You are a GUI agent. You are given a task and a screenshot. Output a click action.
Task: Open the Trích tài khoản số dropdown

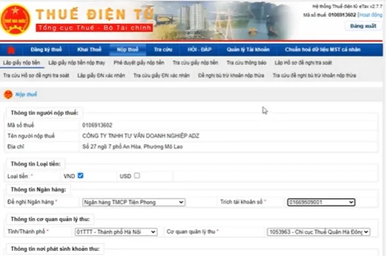[x=321, y=202]
